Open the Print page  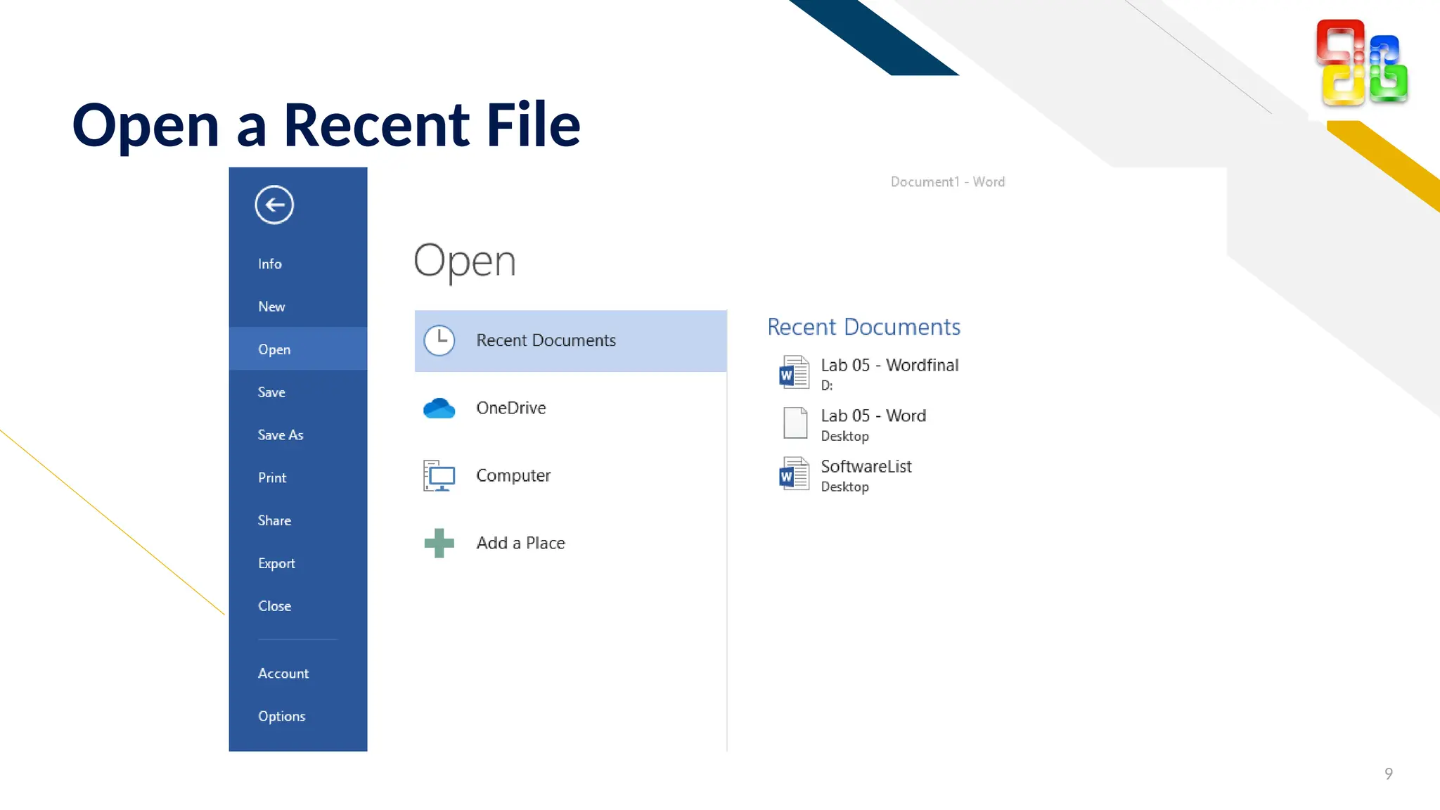pyautogui.click(x=272, y=478)
